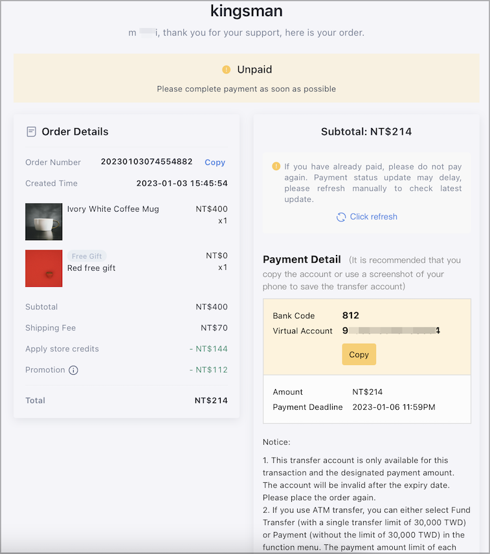
Task: Select the order number text
Action: click(x=146, y=162)
